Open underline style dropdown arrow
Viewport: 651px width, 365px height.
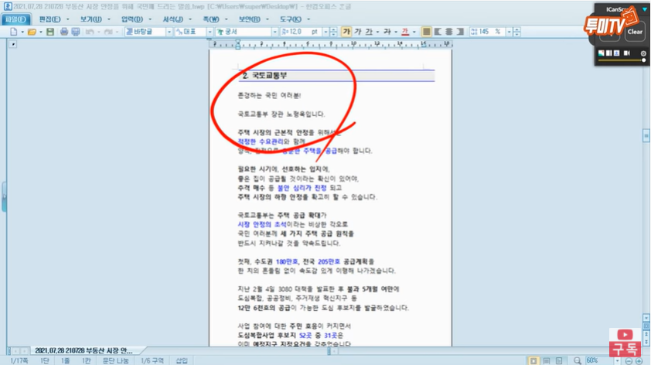click(x=377, y=32)
